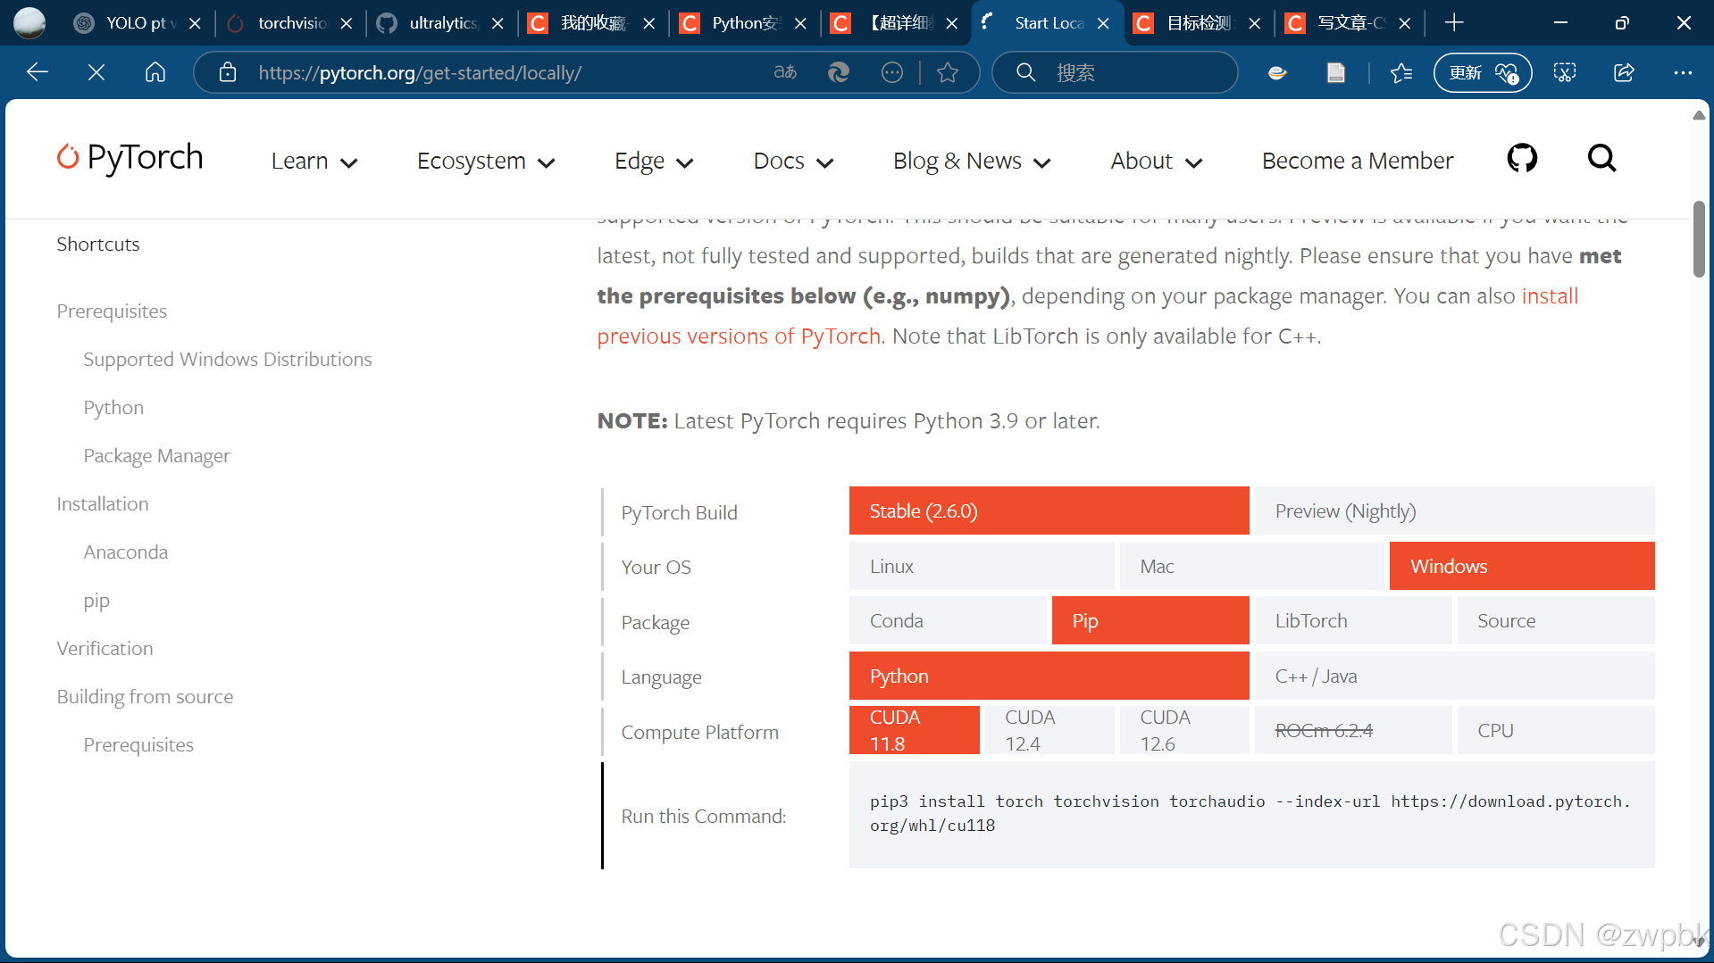
Task: Bookmark this page with star icon
Action: [x=948, y=72]
